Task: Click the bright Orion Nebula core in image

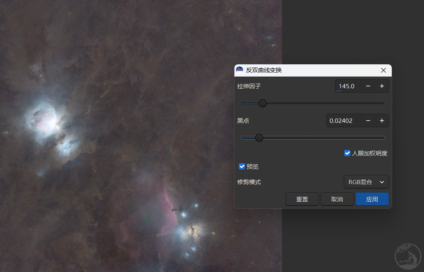Action: point(51,122)
